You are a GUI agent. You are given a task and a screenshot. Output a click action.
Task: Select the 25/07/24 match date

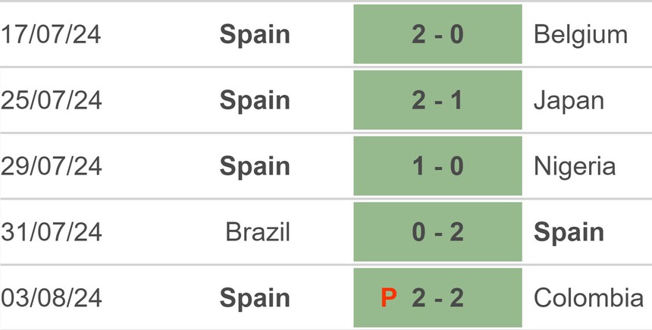(52, 100)
